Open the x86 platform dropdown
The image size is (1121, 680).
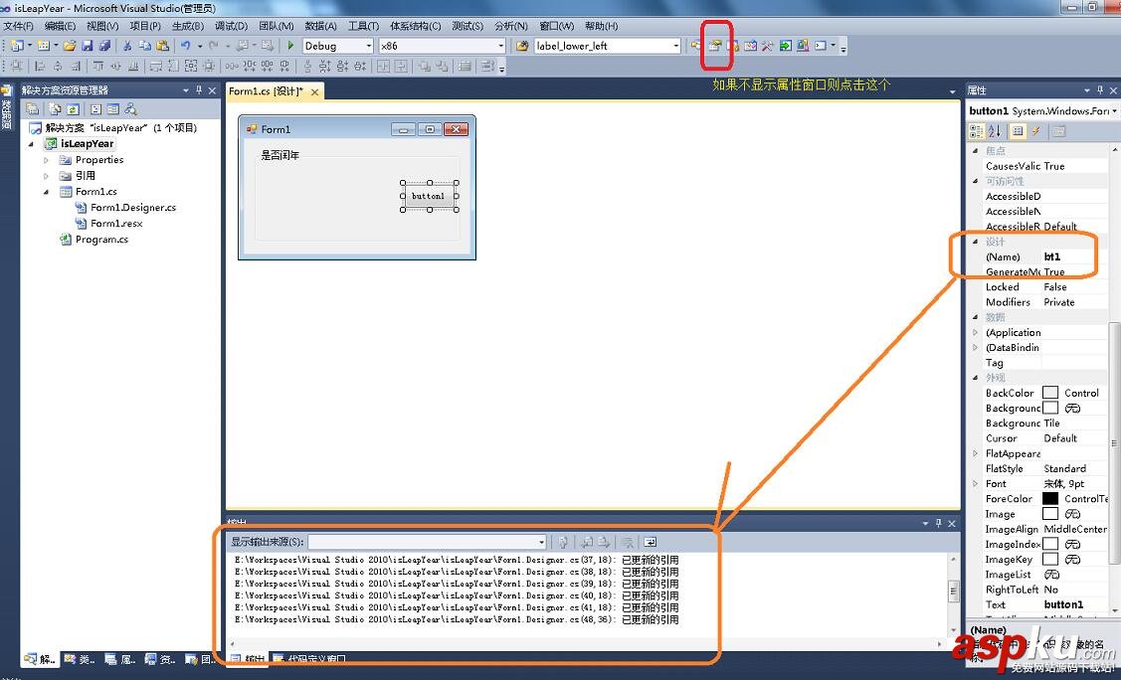(x=500, y=46)
